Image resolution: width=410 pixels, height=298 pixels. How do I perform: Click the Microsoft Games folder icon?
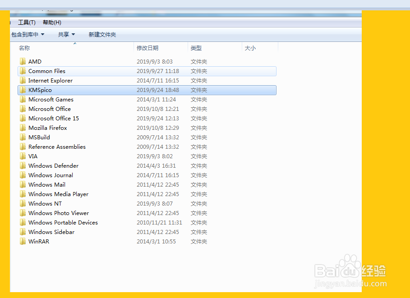(x=23, y=99)
